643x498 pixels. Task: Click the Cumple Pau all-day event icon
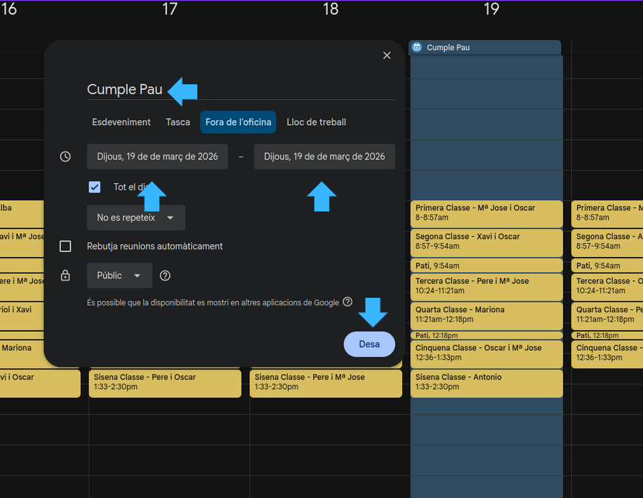(417, 48)
